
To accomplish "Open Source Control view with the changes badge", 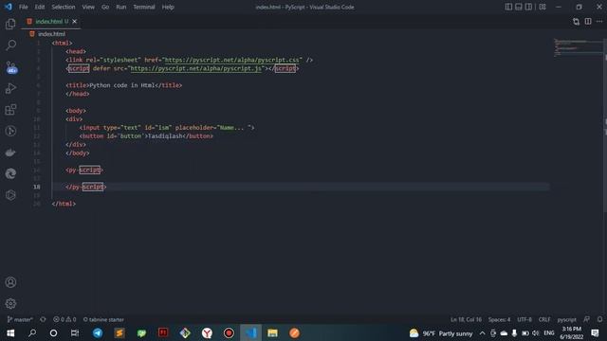I will (11, 67).
